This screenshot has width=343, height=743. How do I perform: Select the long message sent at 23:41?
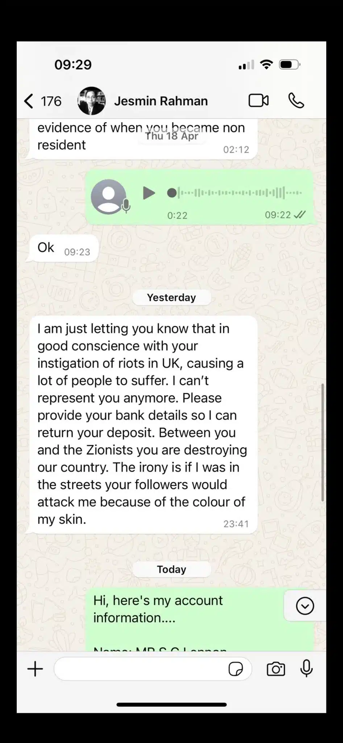[x=143, y=424]
